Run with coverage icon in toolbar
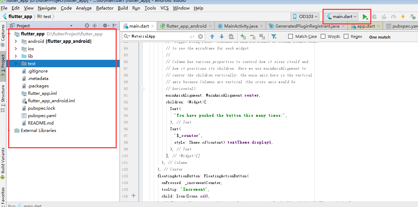This screenshot has width=418, height=207. pyautogui.click(x=384, y=17)
